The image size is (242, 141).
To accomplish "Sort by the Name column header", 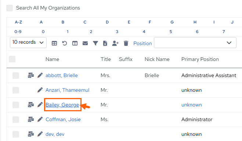I will (x=52, y=59).
